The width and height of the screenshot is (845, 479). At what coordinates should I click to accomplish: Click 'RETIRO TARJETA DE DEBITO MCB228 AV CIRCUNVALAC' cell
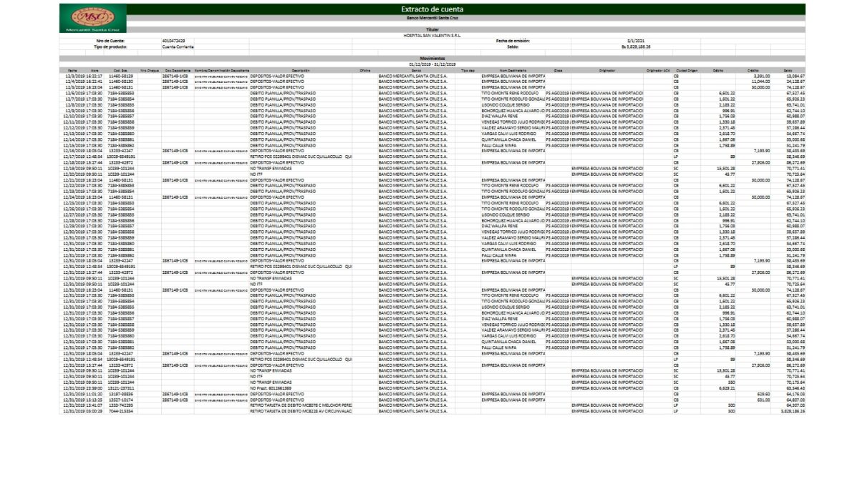point(301,411)
